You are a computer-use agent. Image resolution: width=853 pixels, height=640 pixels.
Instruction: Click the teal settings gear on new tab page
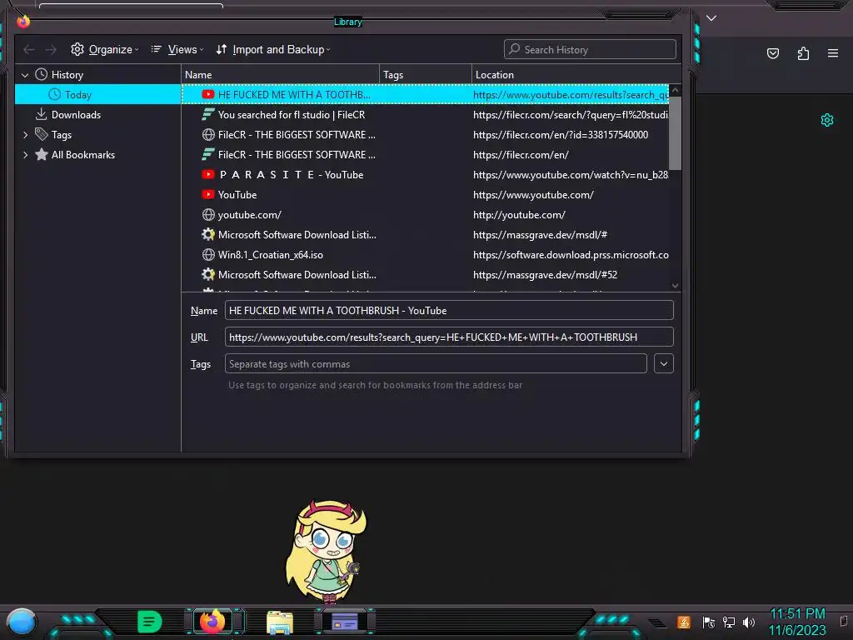pos(827,120)
